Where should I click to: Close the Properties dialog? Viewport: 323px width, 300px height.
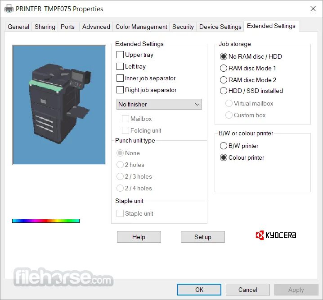click(313, 9)
